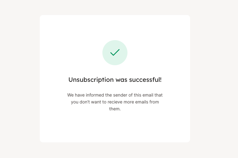This screenshot has height=158, width=238.
Task: Click the word "want" in the message
Action: [x=97, y=102]
